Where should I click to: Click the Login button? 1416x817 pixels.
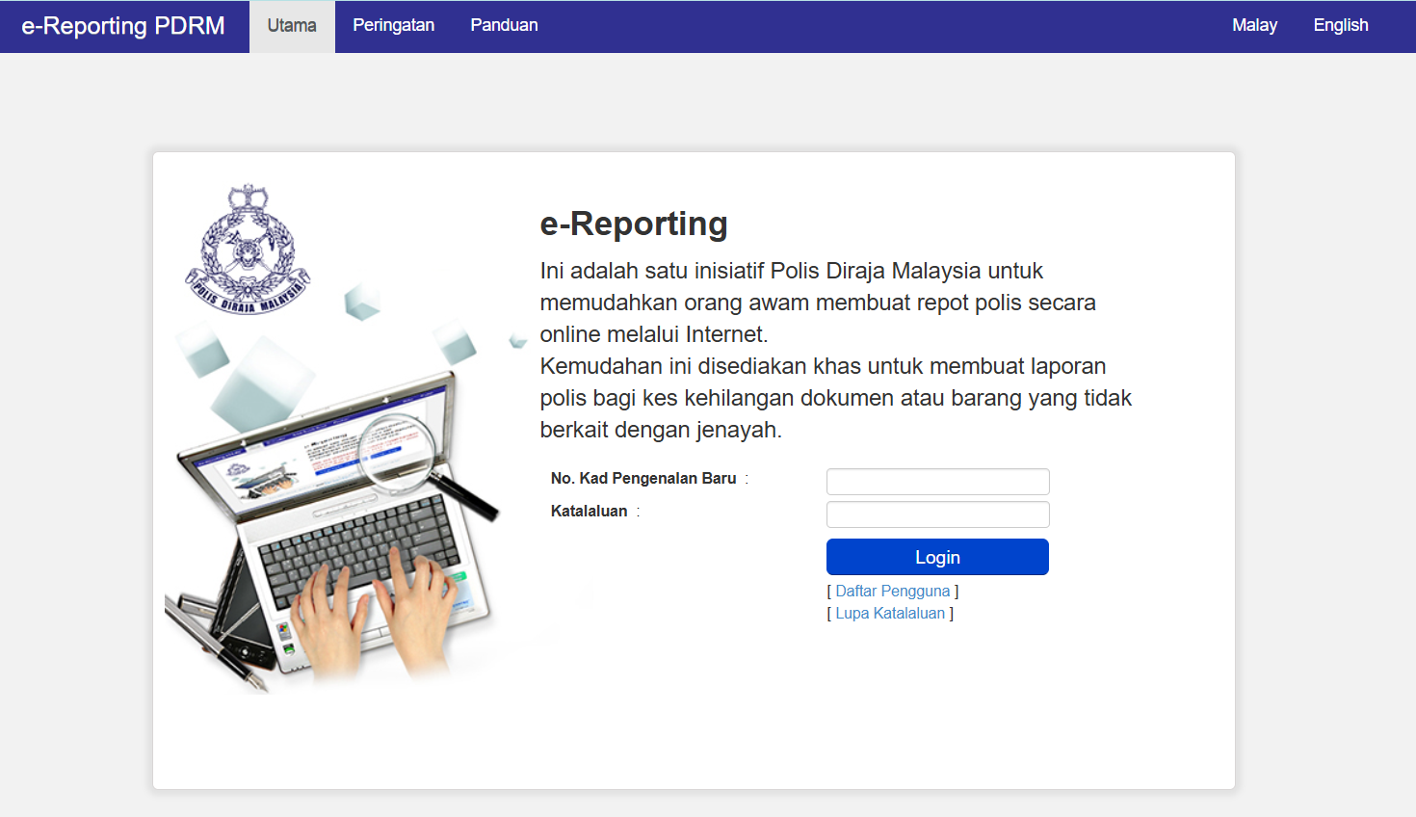click(x=937, y=557)
